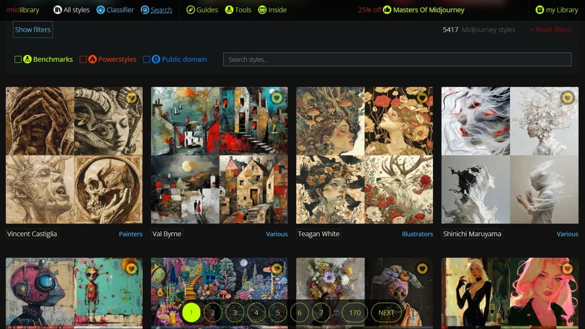Click the Vincent Castiglia name label
The height and width of the screenshot is (329, 585).
(x=32, y=234)
